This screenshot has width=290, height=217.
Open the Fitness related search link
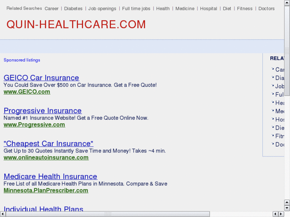(x=245, y=8)
